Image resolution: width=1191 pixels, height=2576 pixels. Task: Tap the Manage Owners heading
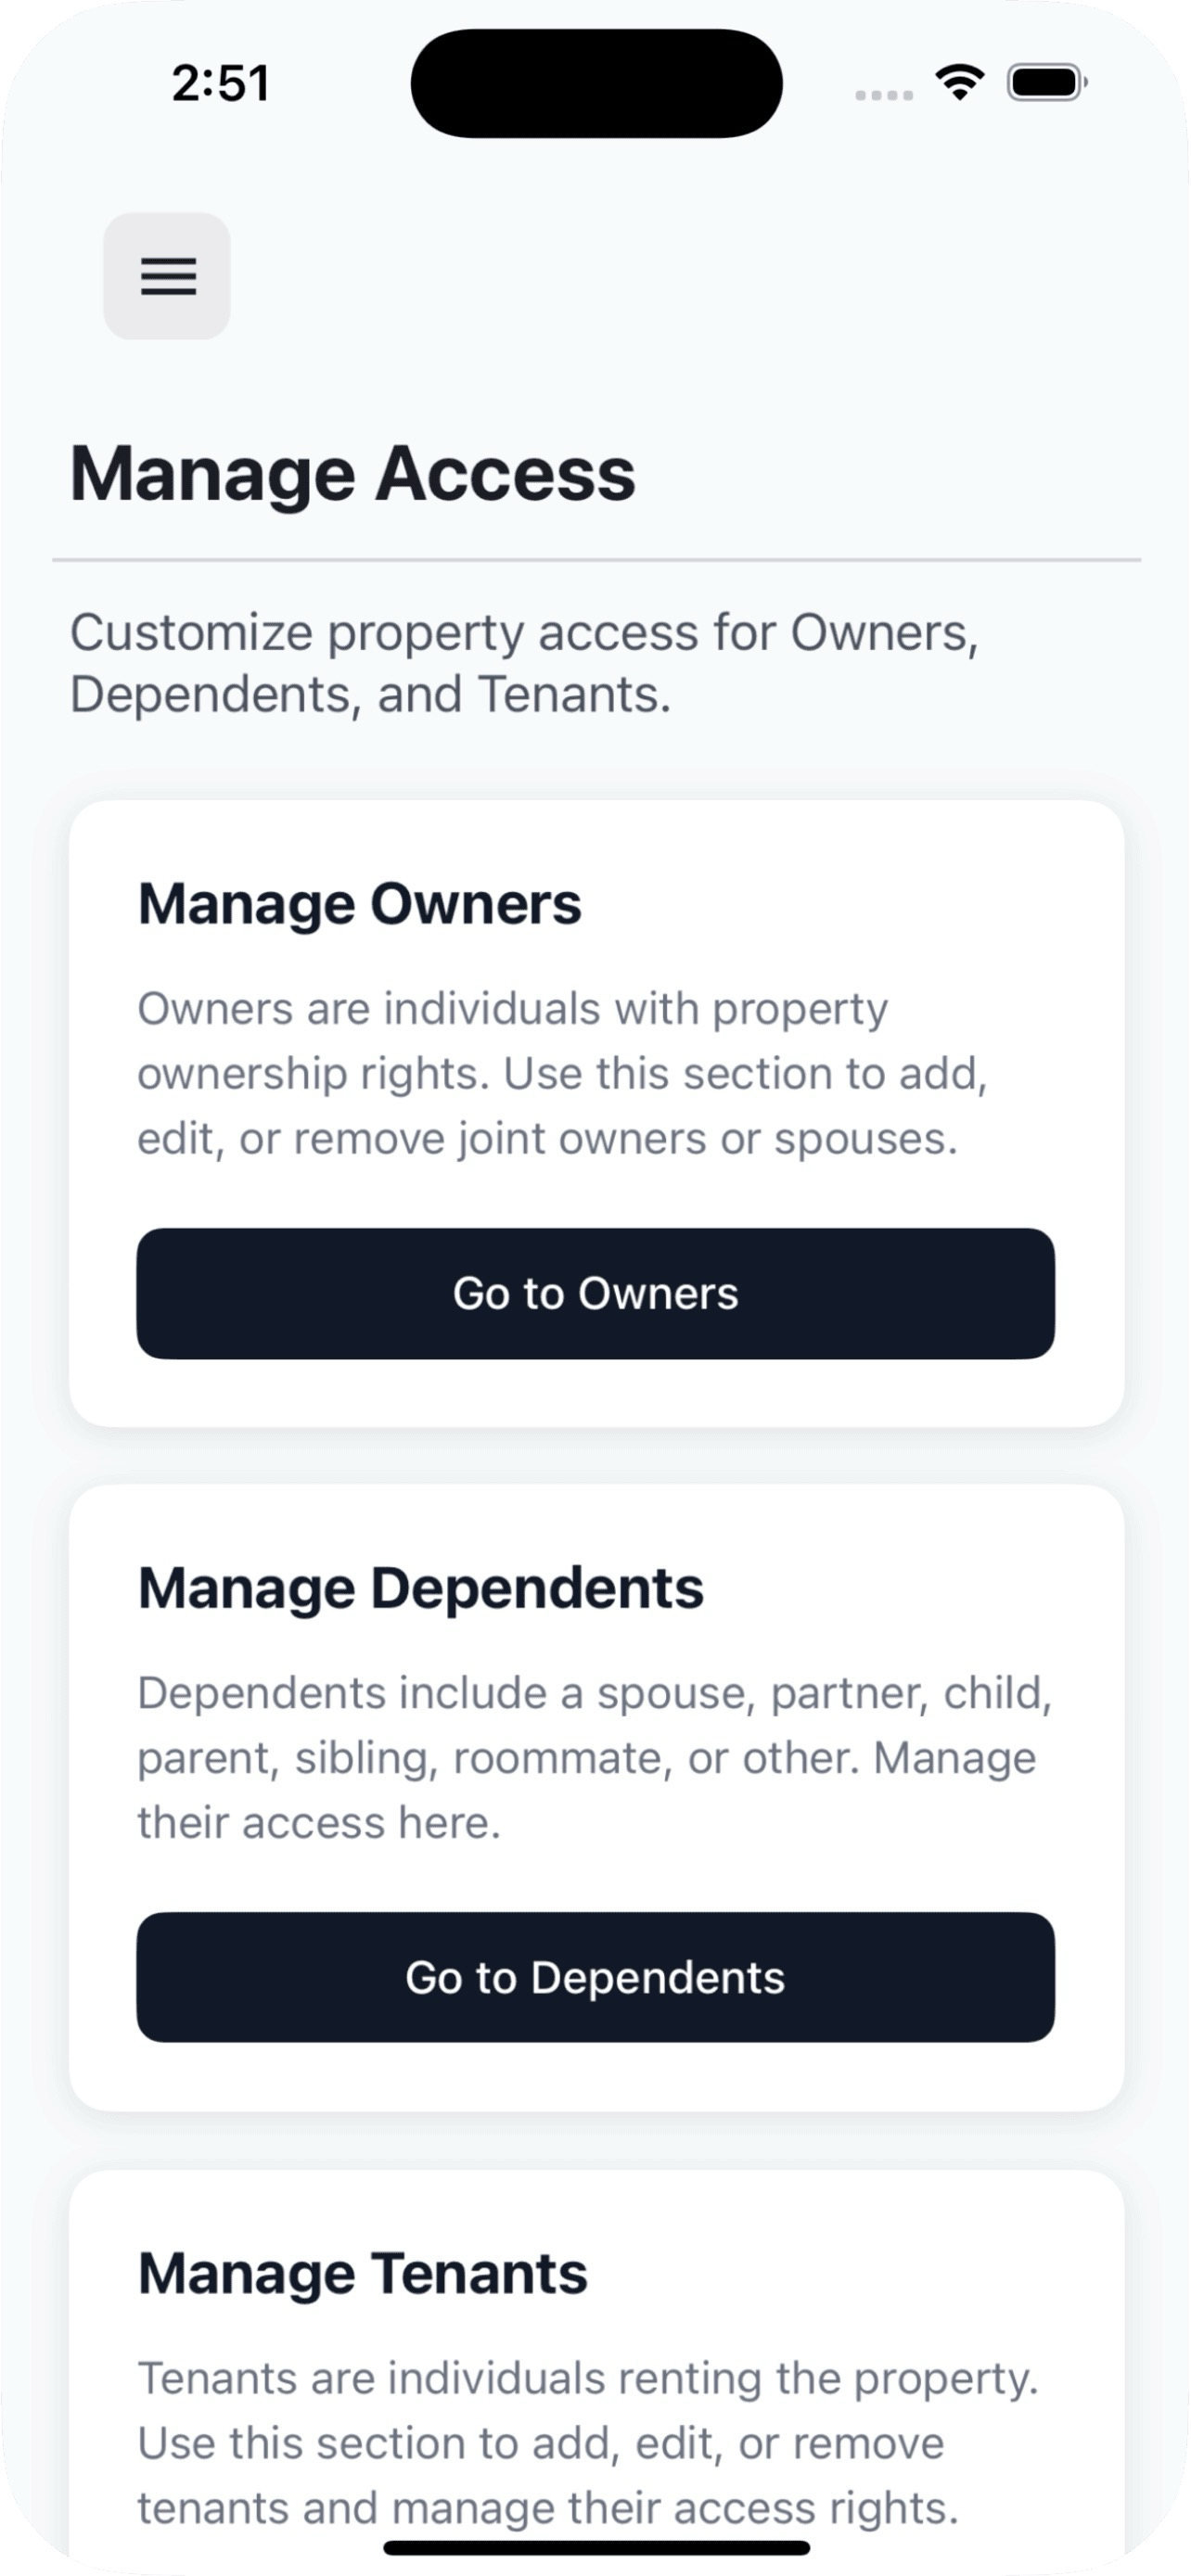359,904
